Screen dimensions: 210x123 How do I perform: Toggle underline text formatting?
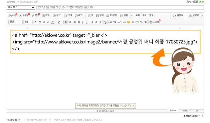(x=40, y=22)
